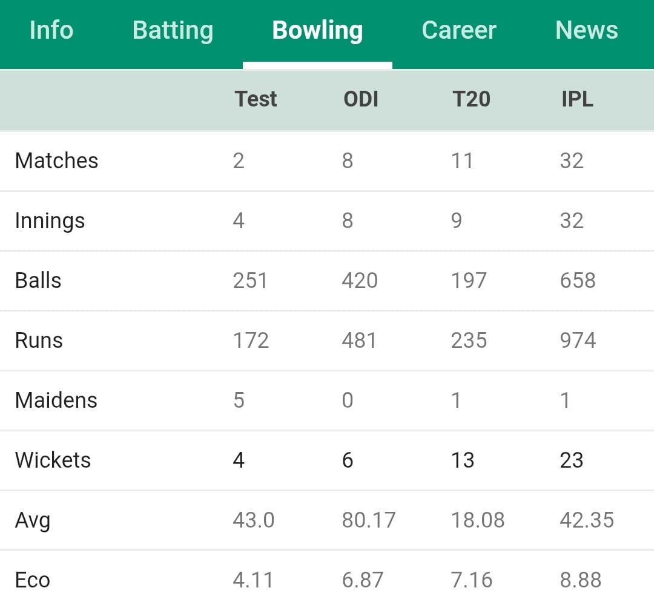Screen dimensions: 654x605
Task: Select the Test matches value 2
Action: pyautogui.click(x=239, y=160)
